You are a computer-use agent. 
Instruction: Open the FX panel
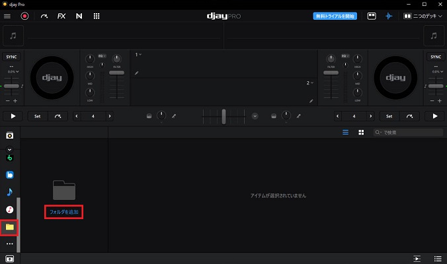pyautogui.click(x=61, y=16)
